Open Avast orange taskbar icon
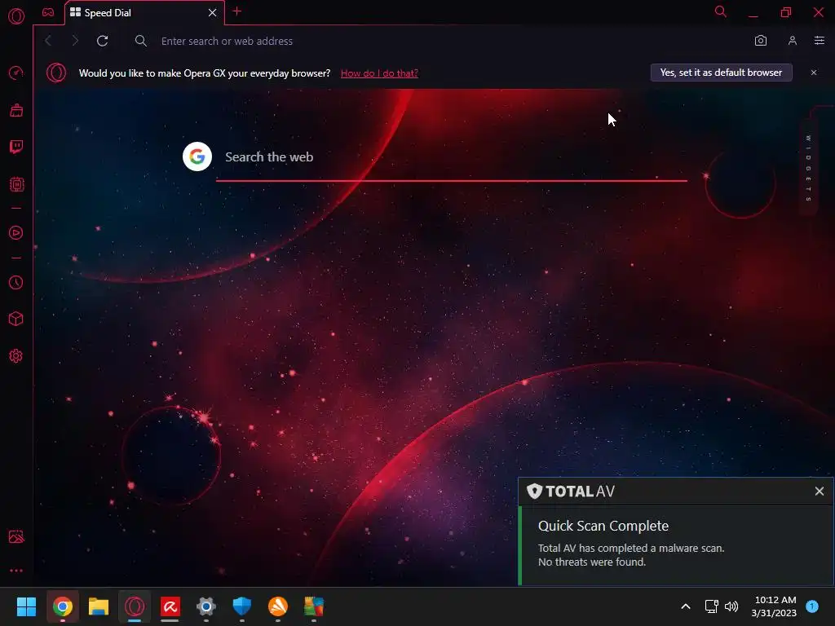The image size is (835, 626). (x=278, y=606)
